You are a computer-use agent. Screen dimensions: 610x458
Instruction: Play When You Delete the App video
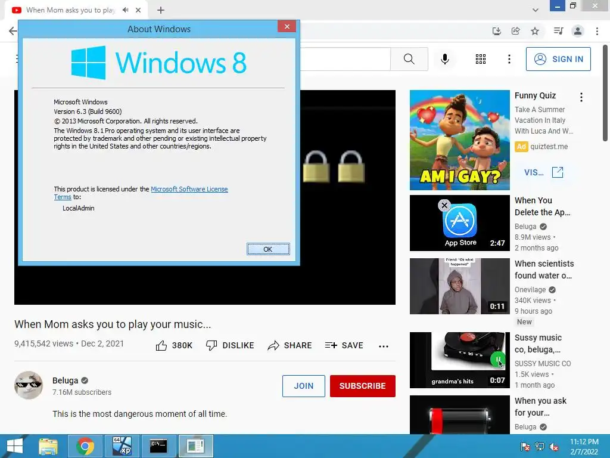click(x=459, y=223)
